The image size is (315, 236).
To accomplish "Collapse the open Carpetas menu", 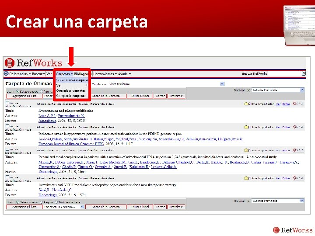I will coord(64,74).
